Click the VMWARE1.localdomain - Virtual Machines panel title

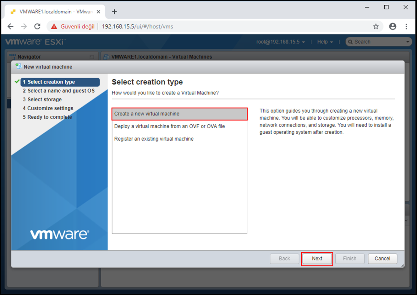162,57
